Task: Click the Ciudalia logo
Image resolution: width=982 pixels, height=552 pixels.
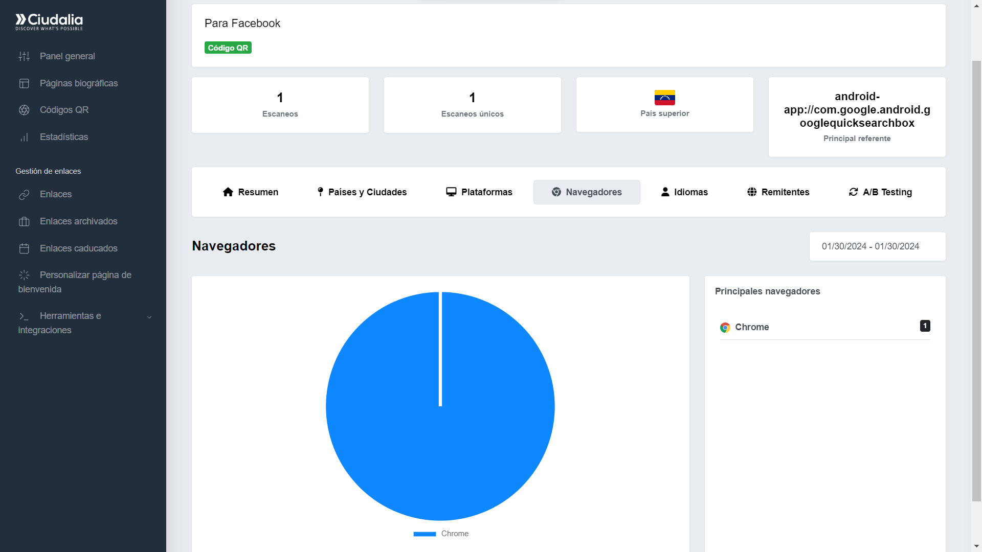Action: pos(49,21)
